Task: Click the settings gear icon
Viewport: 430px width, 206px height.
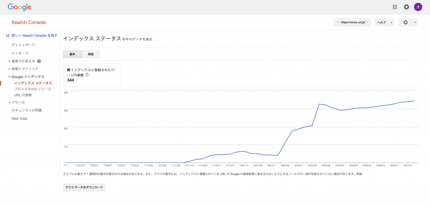Action: pyautogui.click(x=408, y=22)
